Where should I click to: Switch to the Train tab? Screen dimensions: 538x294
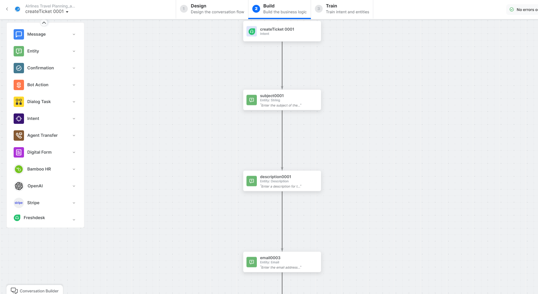(343, 9)
